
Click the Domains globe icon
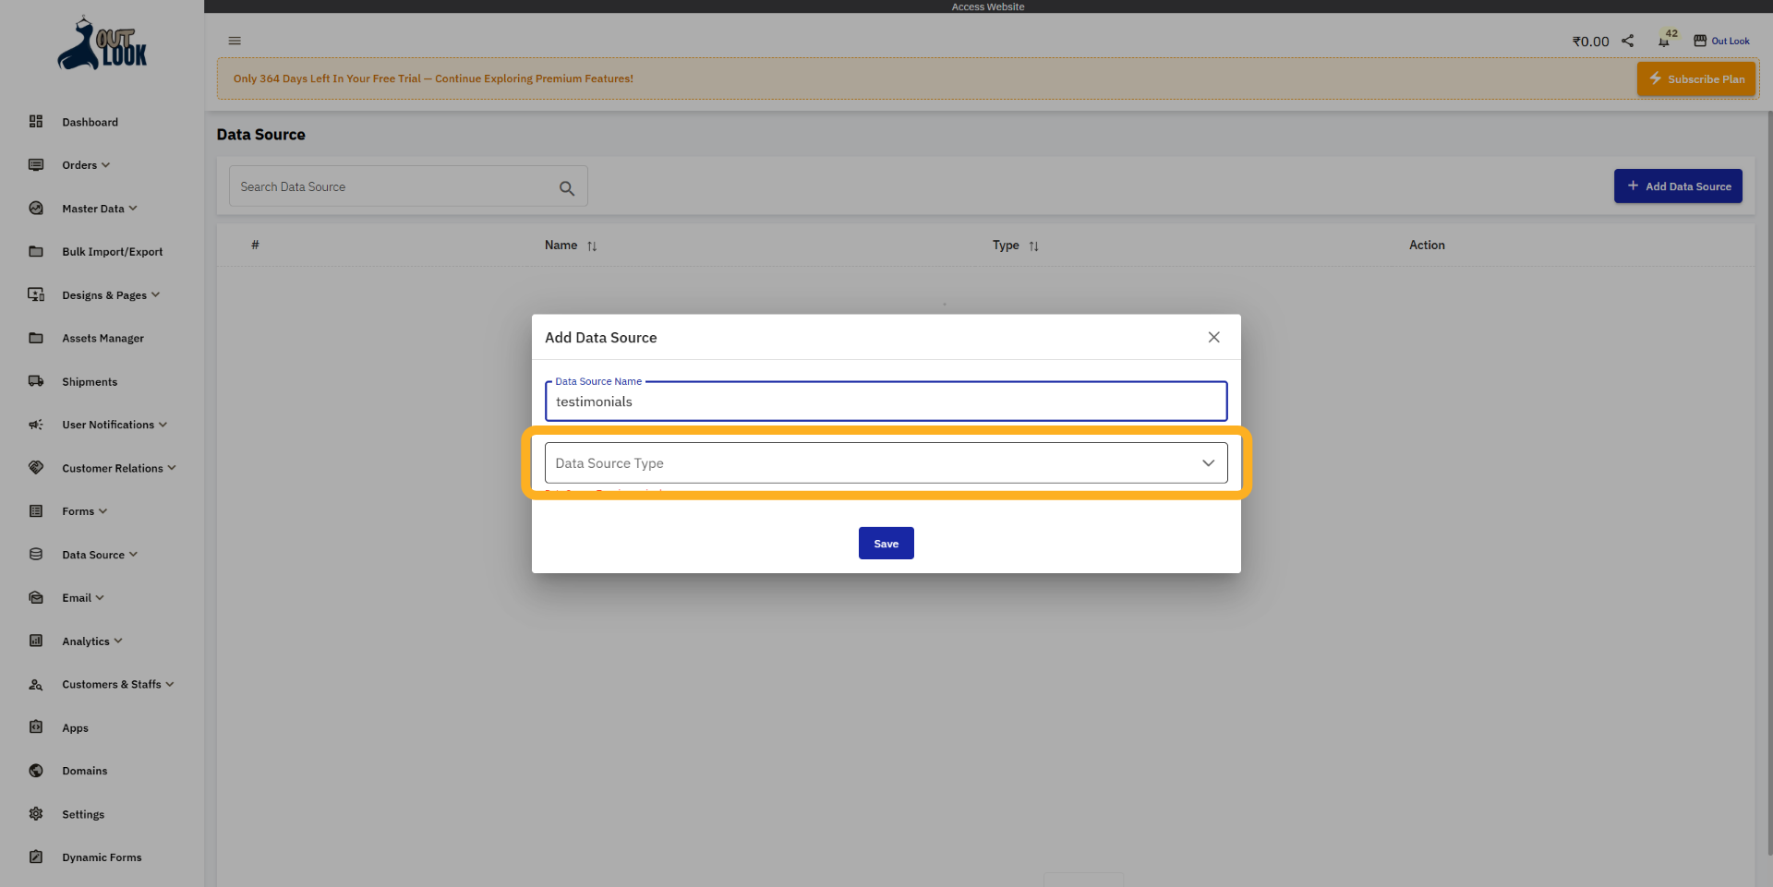point(35,771)
